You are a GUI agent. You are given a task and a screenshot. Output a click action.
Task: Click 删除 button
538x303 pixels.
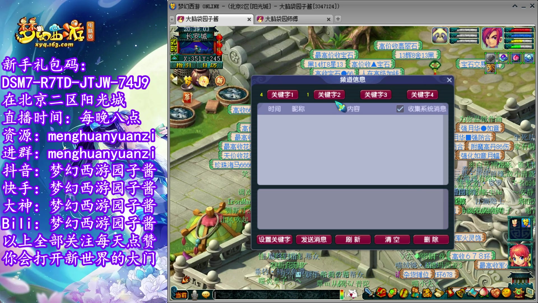[431, 240]
